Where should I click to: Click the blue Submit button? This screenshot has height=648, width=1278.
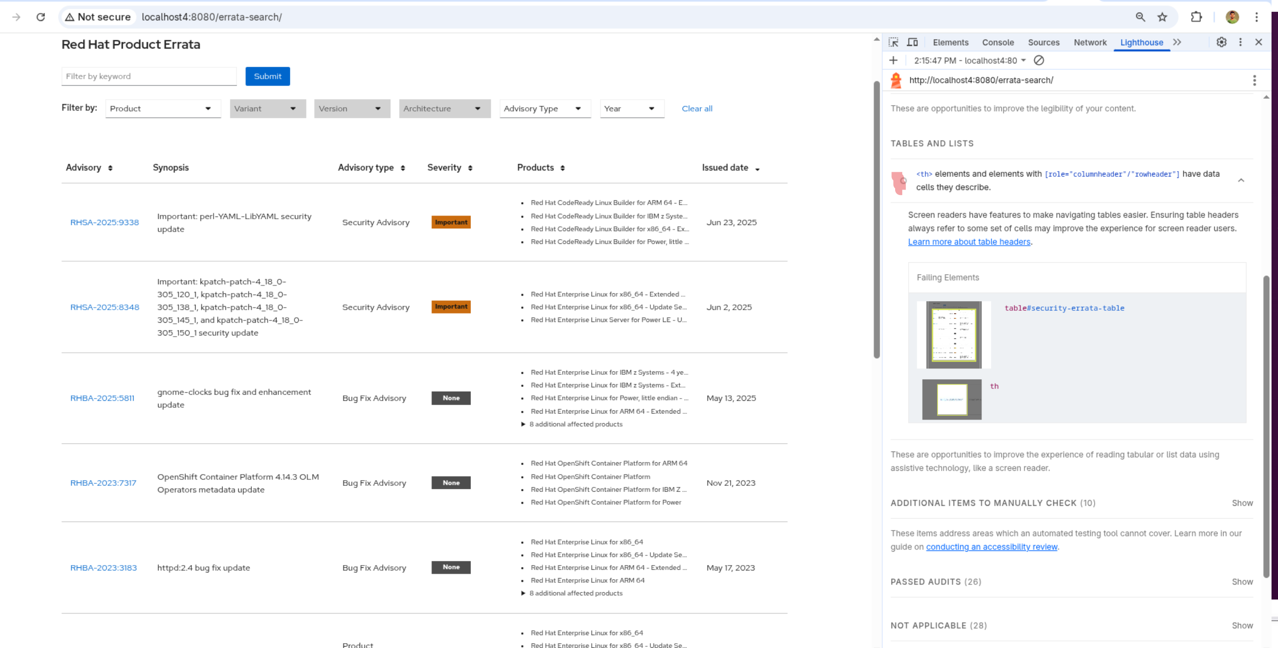click(267, 76)
